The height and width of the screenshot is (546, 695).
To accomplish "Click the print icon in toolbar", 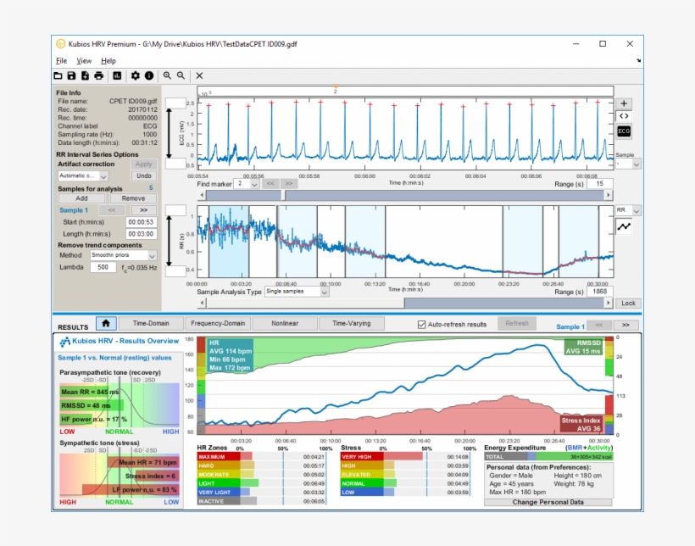I will (x=99, y=75).
